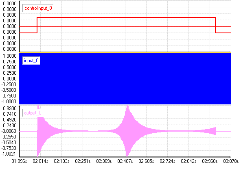Click the 1.0000 value on input_0 axis
This screenshot has width=241, height=171.
click(9, 56)
